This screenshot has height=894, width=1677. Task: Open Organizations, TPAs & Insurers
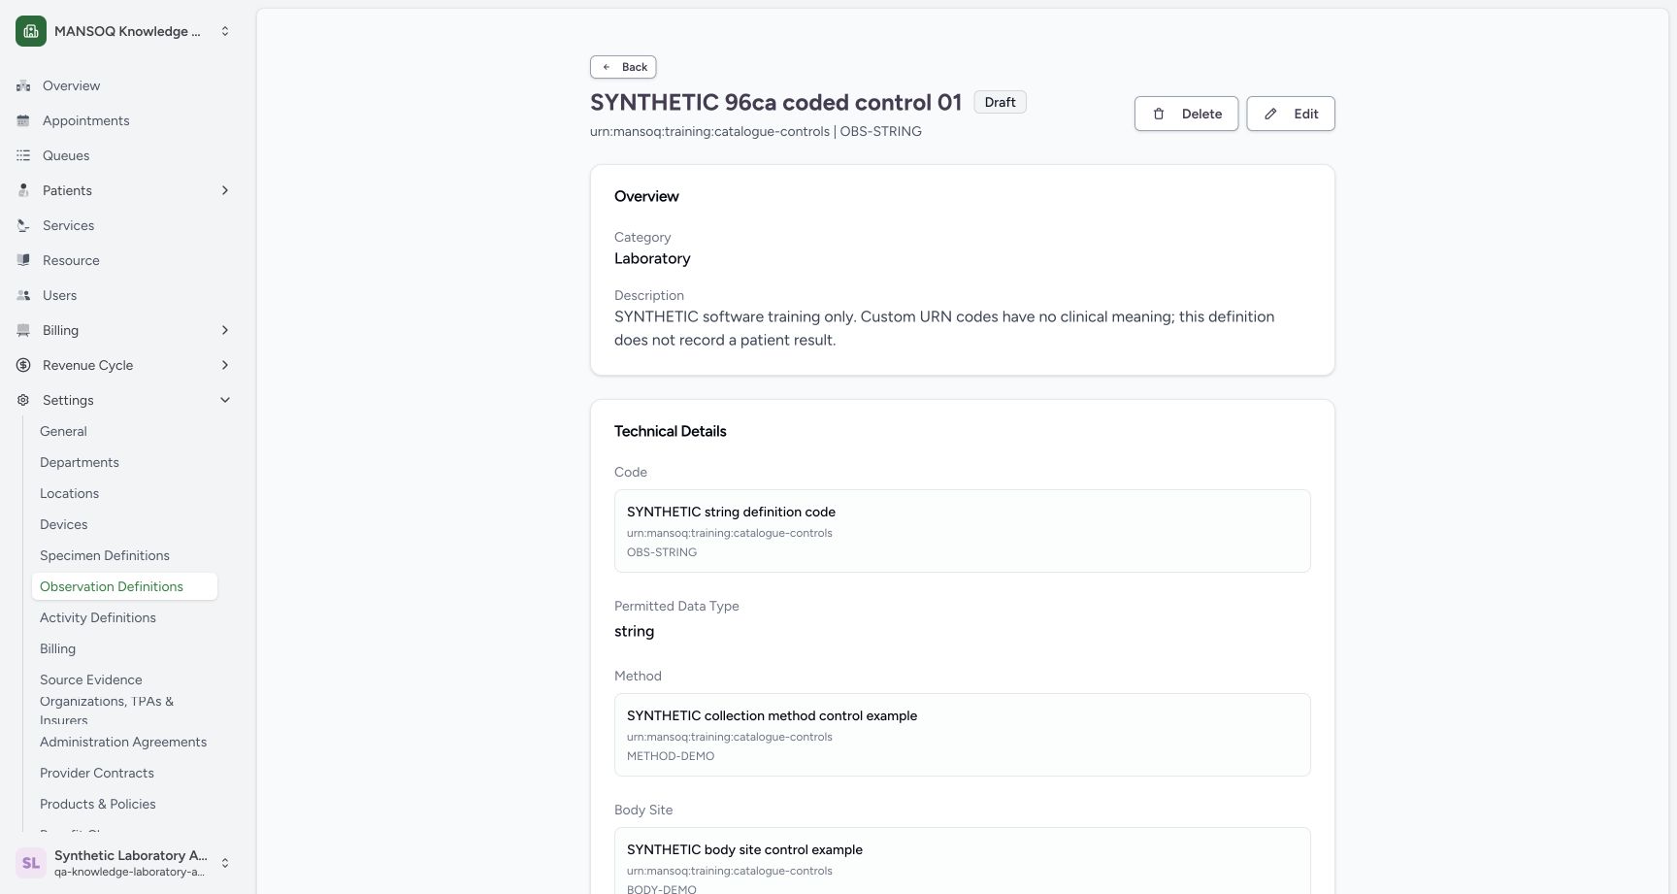tap(124, 711)
